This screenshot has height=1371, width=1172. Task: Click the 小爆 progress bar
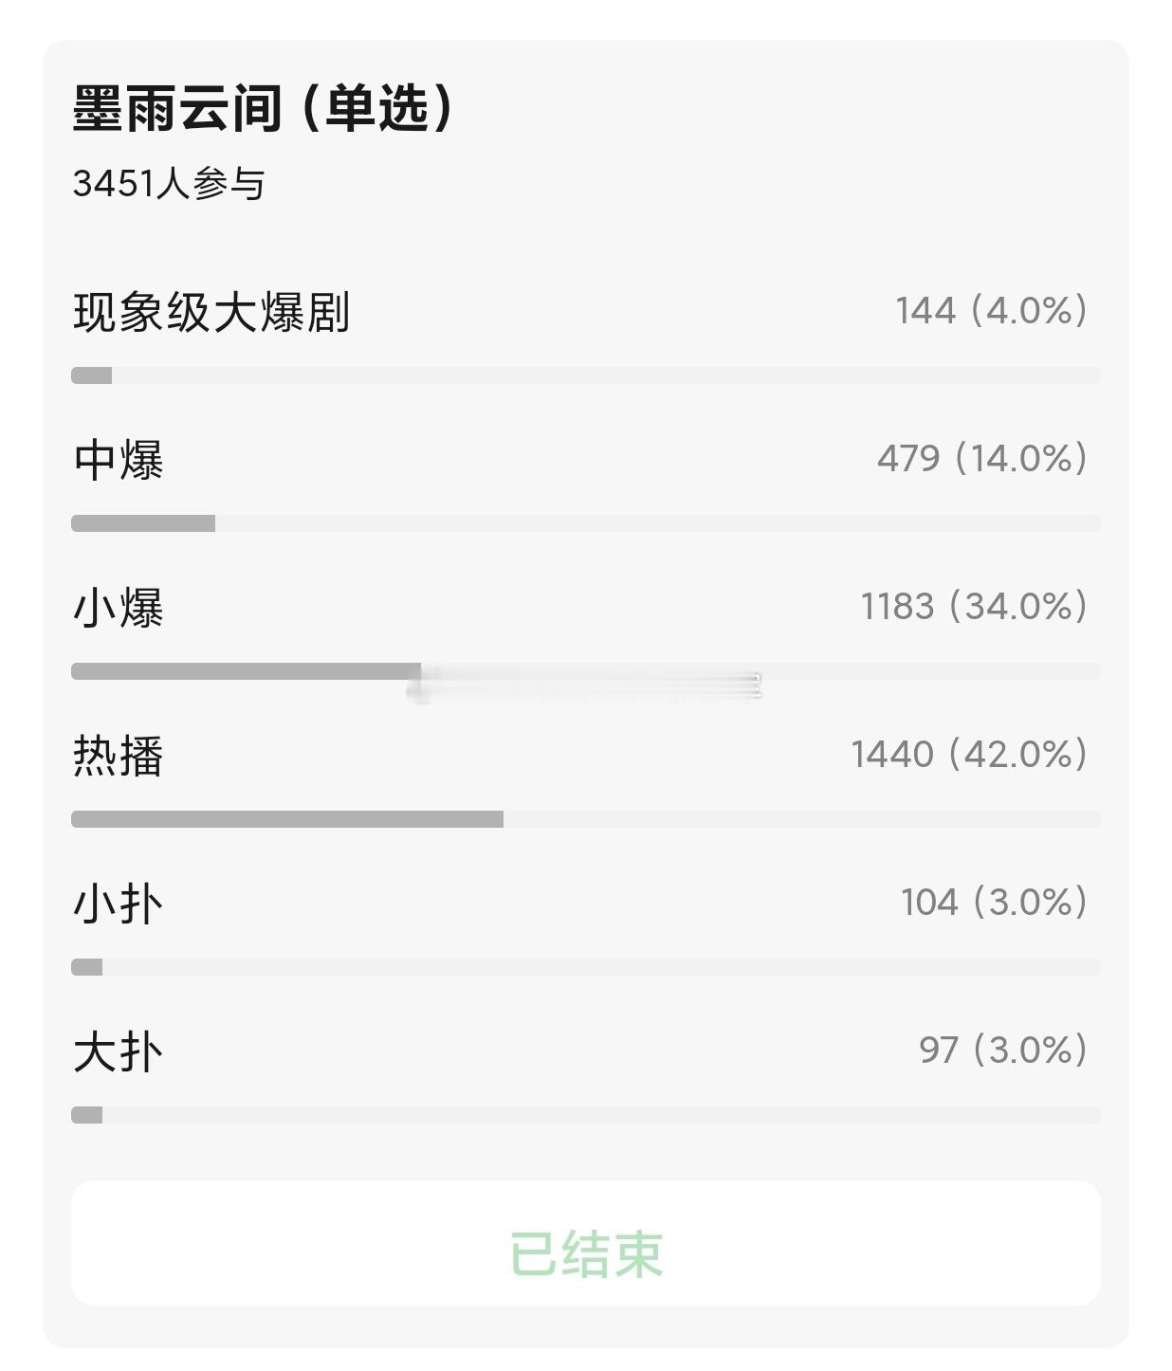coord(586,671)
